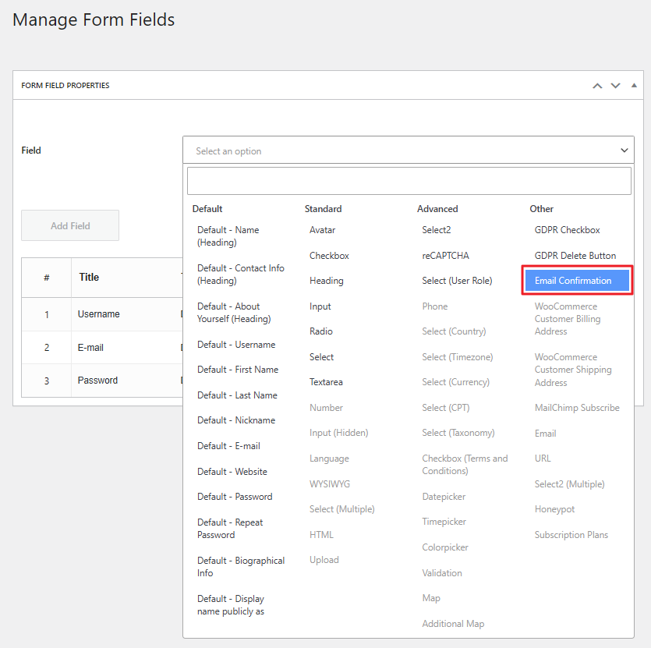
Task: Click the E-mail row in table
Action: coord(102,347)
